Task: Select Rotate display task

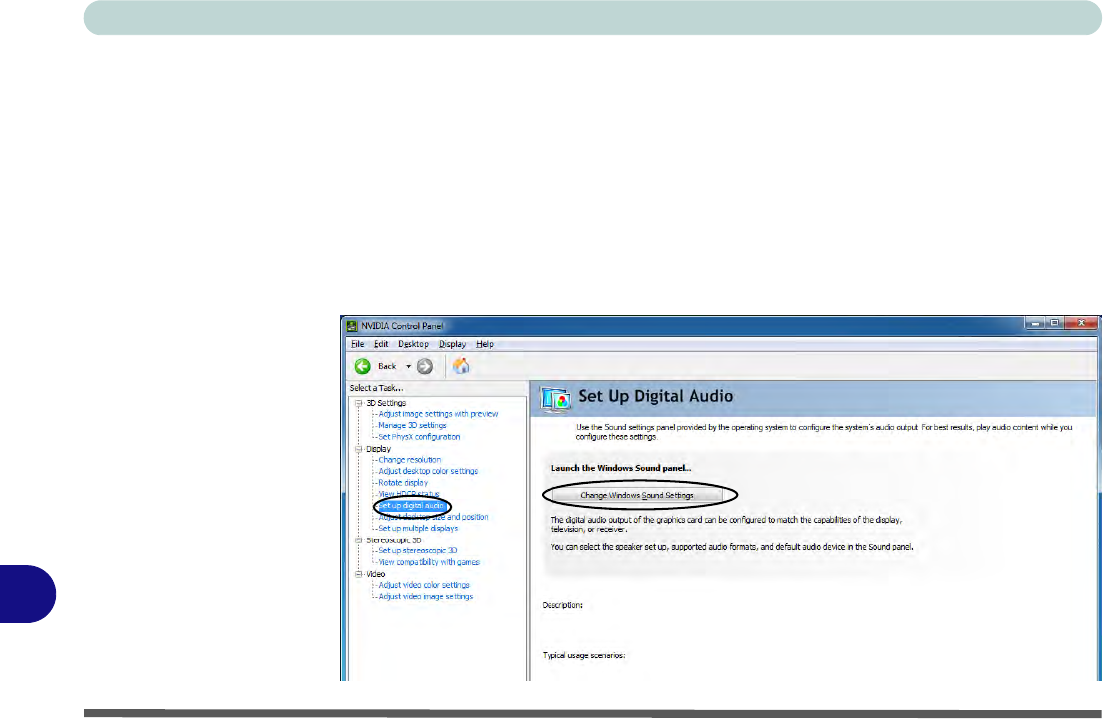Action: 403,482
